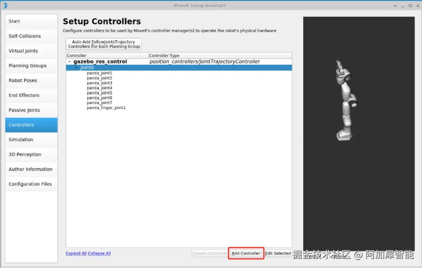Go to Passive Joints step
This screenshot has height=268, width=422.
coord(31,110)
